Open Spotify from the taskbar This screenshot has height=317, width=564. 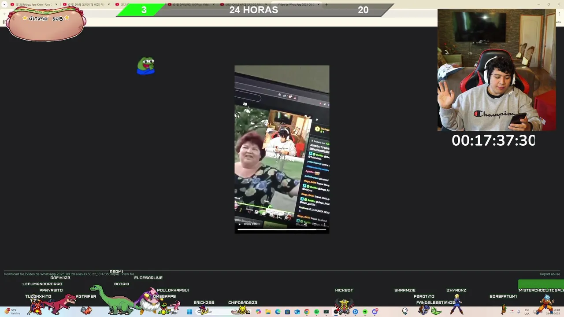(316, 312)
